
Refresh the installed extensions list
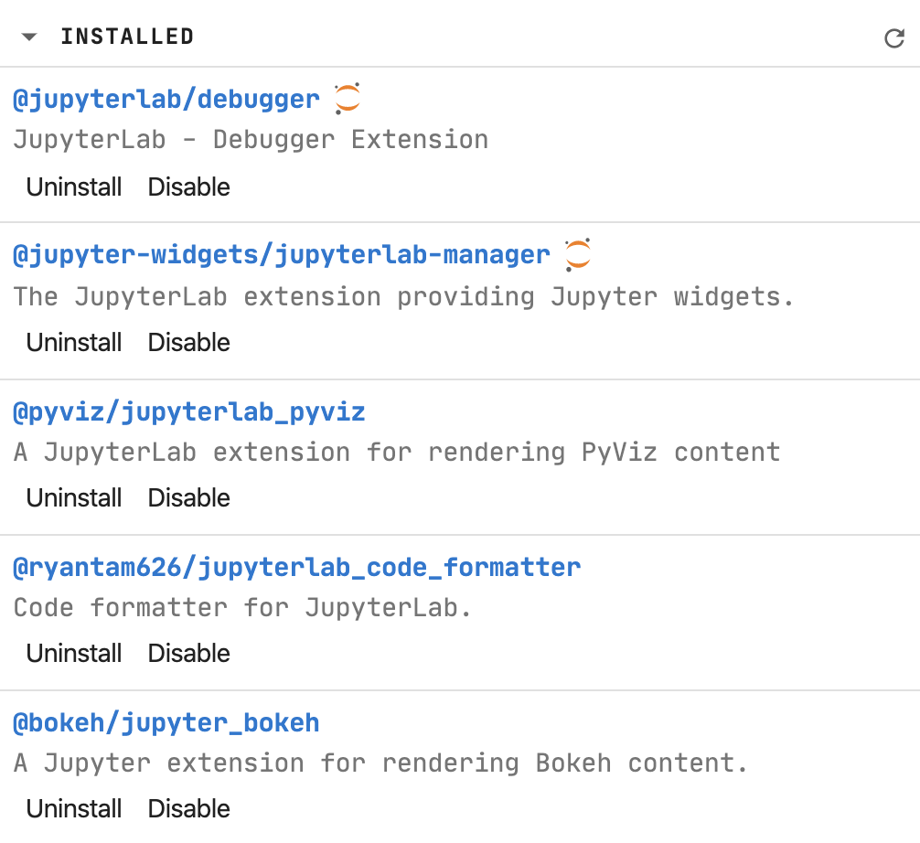tap(894, 37)
